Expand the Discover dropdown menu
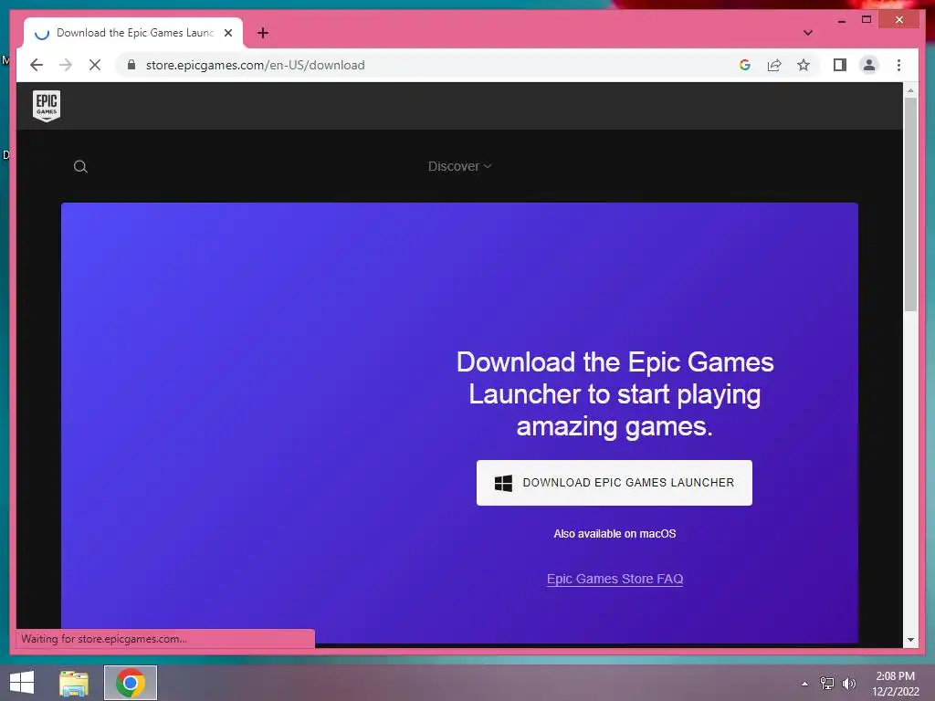 click(459, 166)
